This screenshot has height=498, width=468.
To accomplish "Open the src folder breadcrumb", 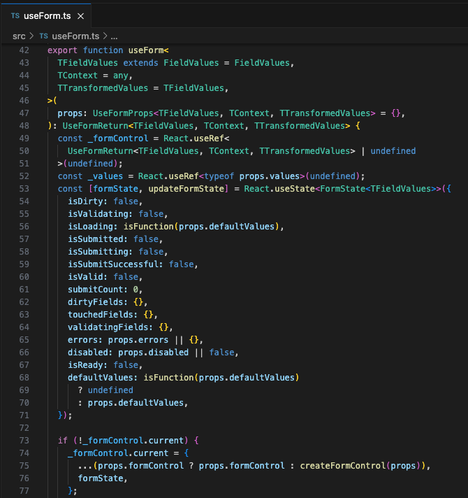I will click(19, 36).
